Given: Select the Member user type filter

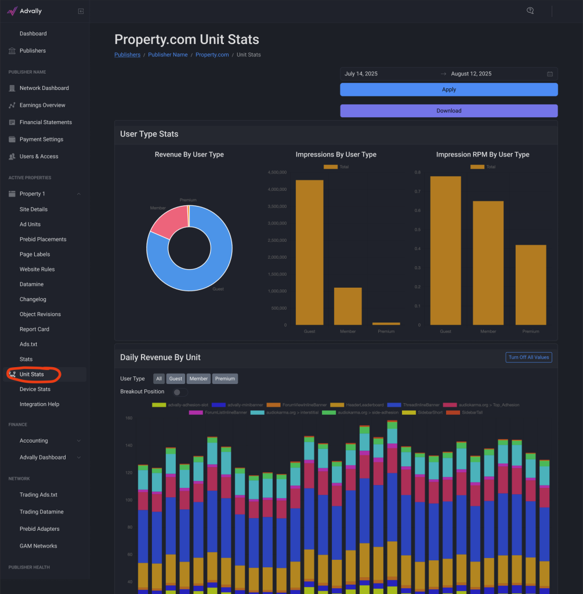Looking at the screenshot, I should (x=198, y=379).
